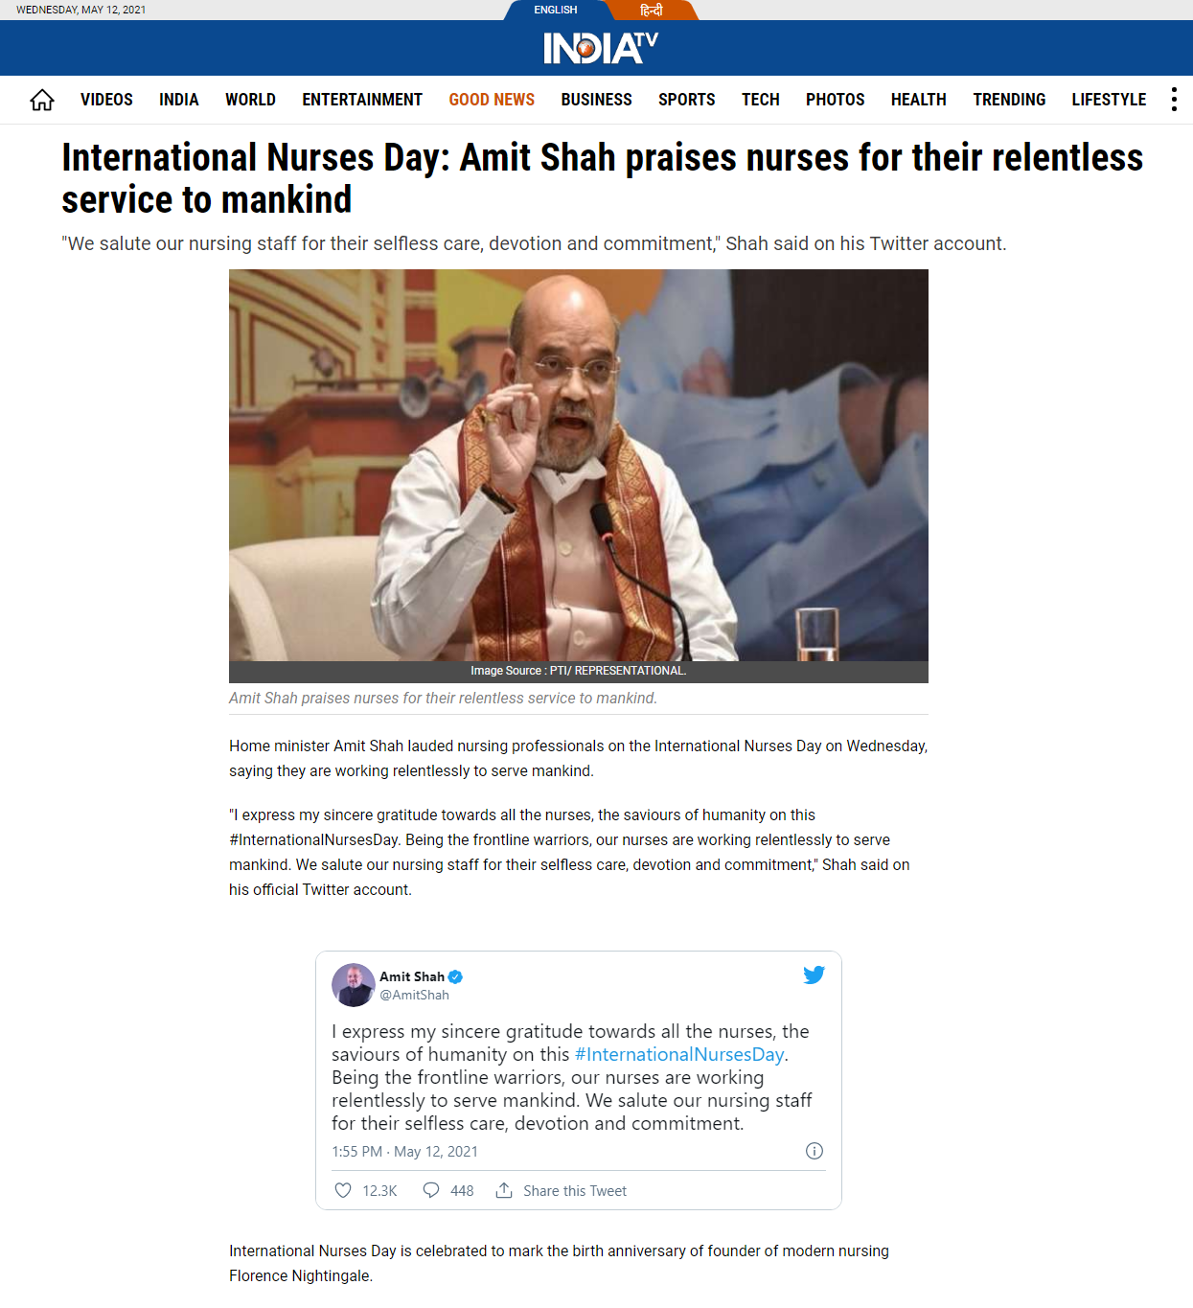
Task: Select the English language tab
Action: (x=556, y=10)
